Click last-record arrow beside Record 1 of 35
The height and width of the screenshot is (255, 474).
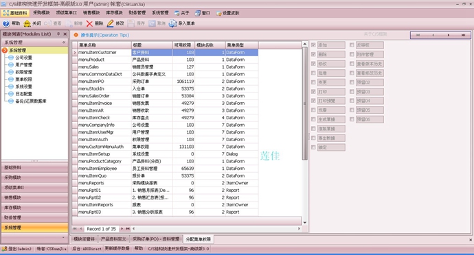pos(128,229)
